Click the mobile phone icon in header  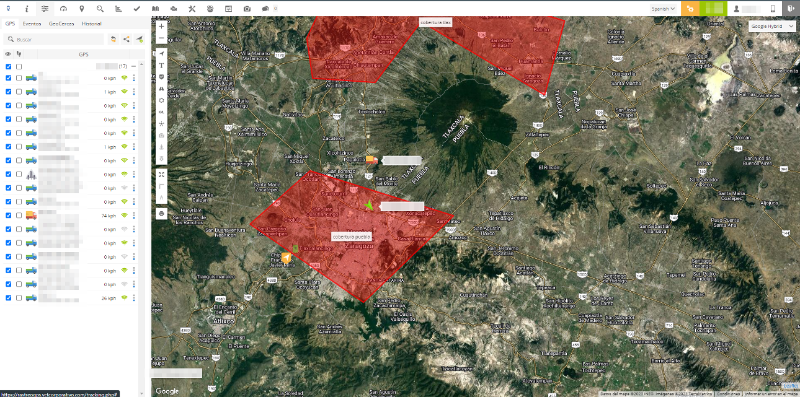(x=773, y=9)
